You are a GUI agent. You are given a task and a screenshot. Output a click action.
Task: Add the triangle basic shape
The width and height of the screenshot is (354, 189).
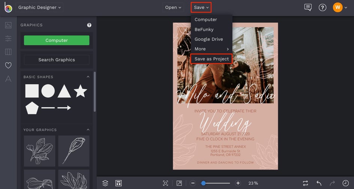coord(64,91)
